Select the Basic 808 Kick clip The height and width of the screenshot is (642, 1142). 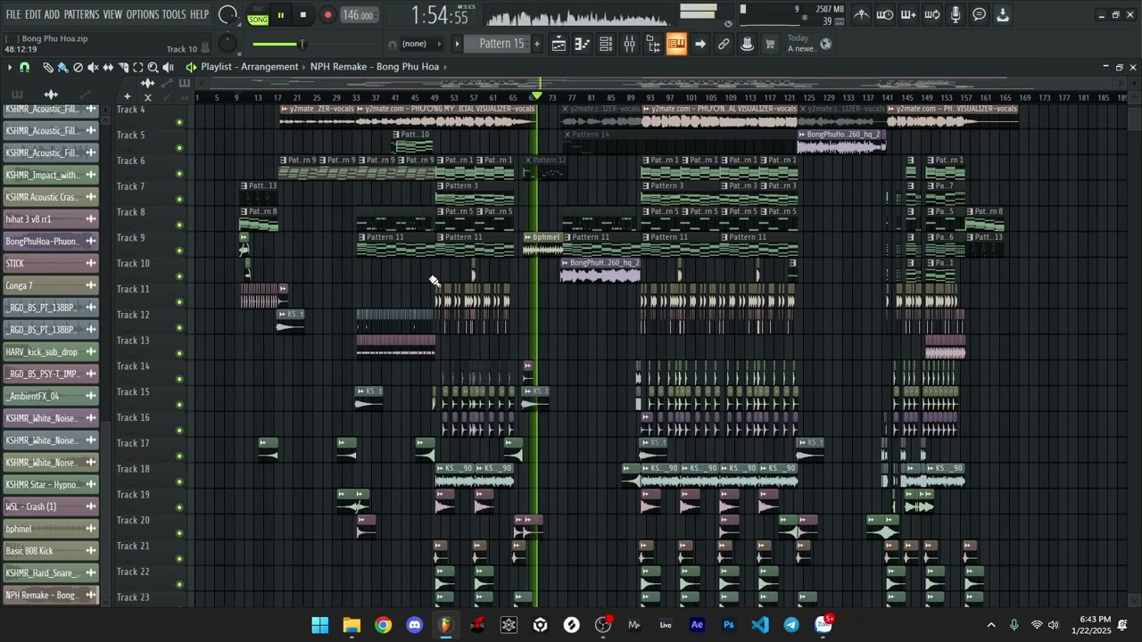click(x=52, y=551)
